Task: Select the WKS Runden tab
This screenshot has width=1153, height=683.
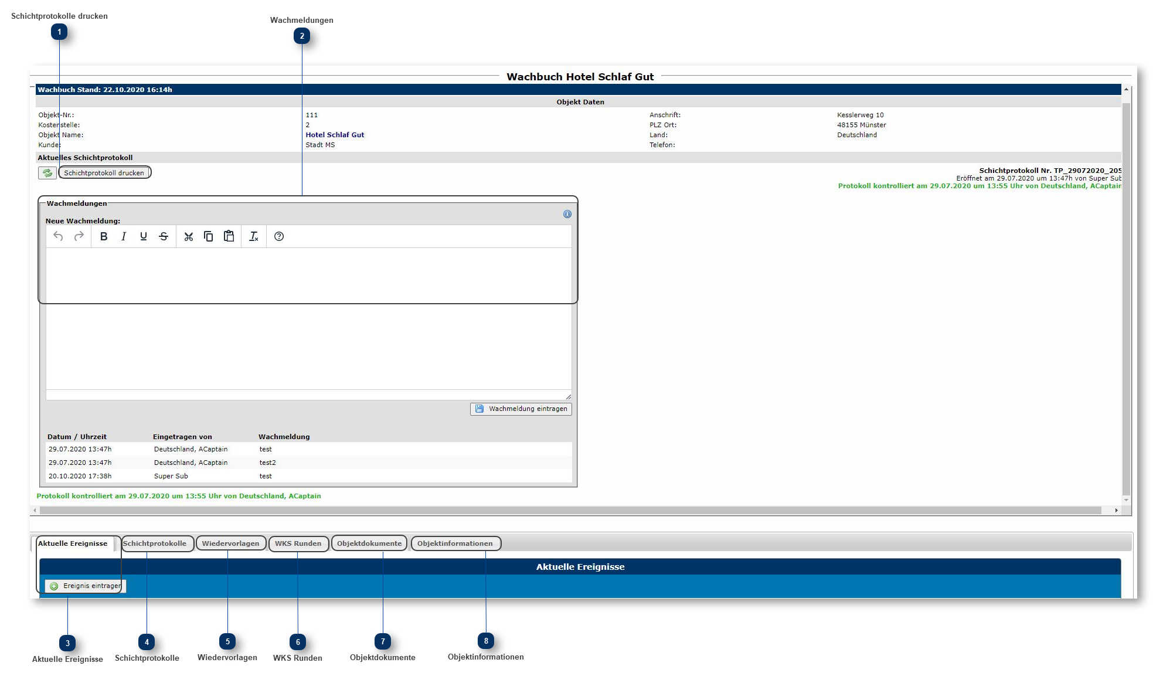Action: pyautogui.click(x=298, y=543)
